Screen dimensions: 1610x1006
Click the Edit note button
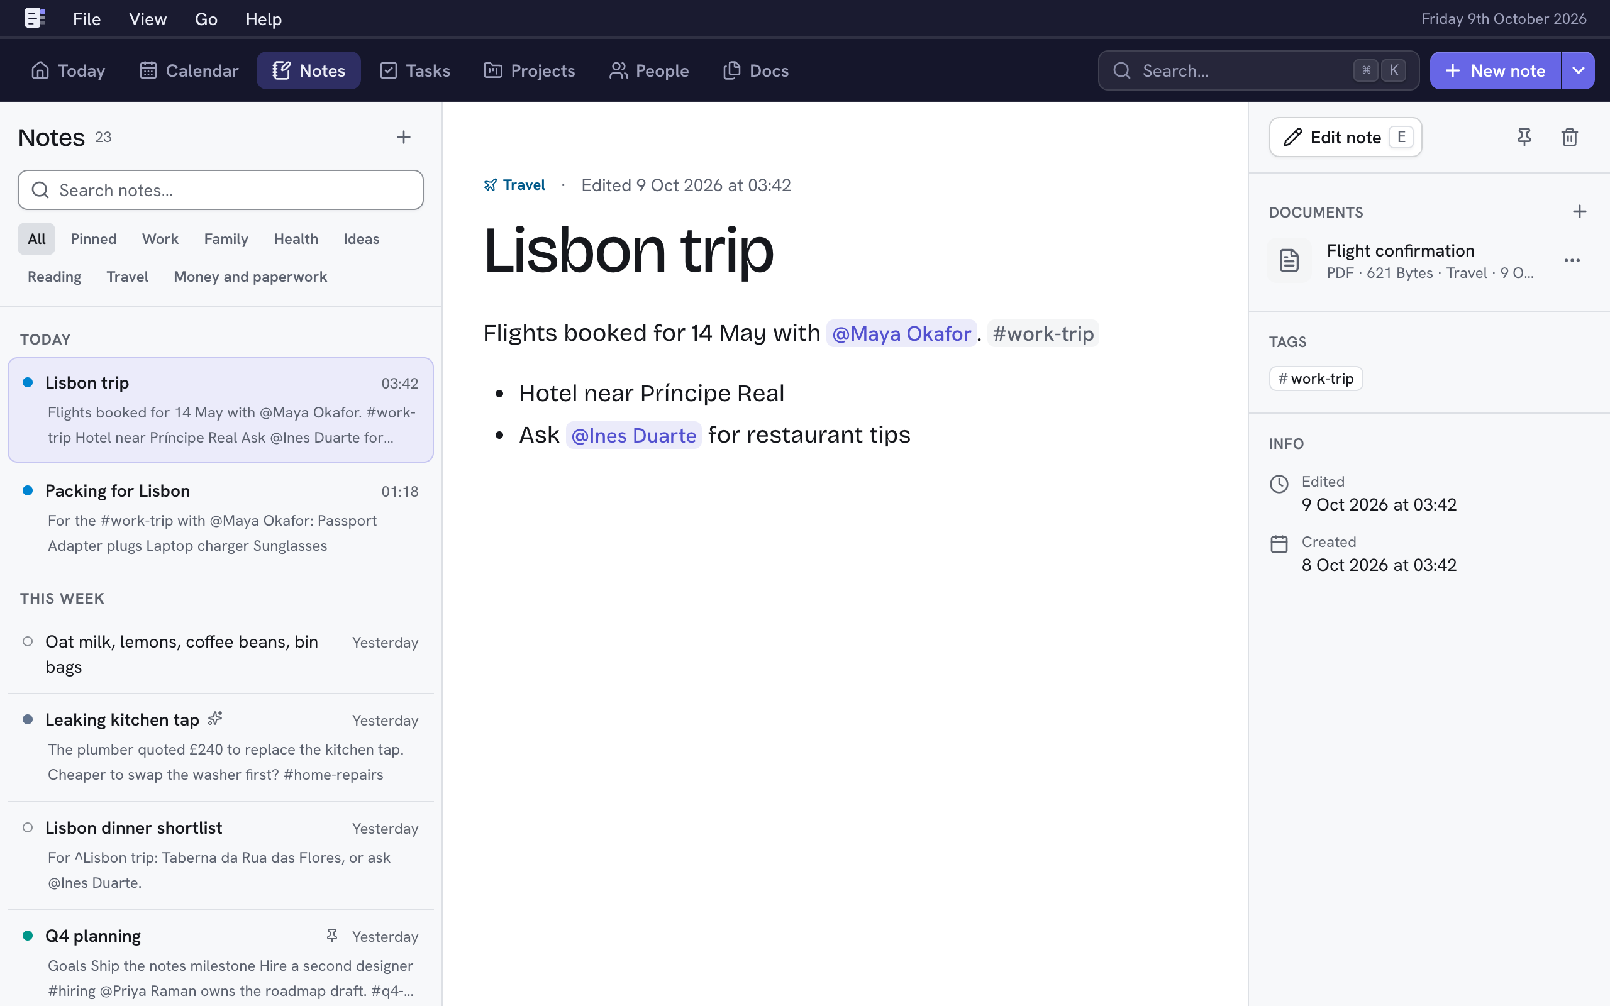[1345, 137]
